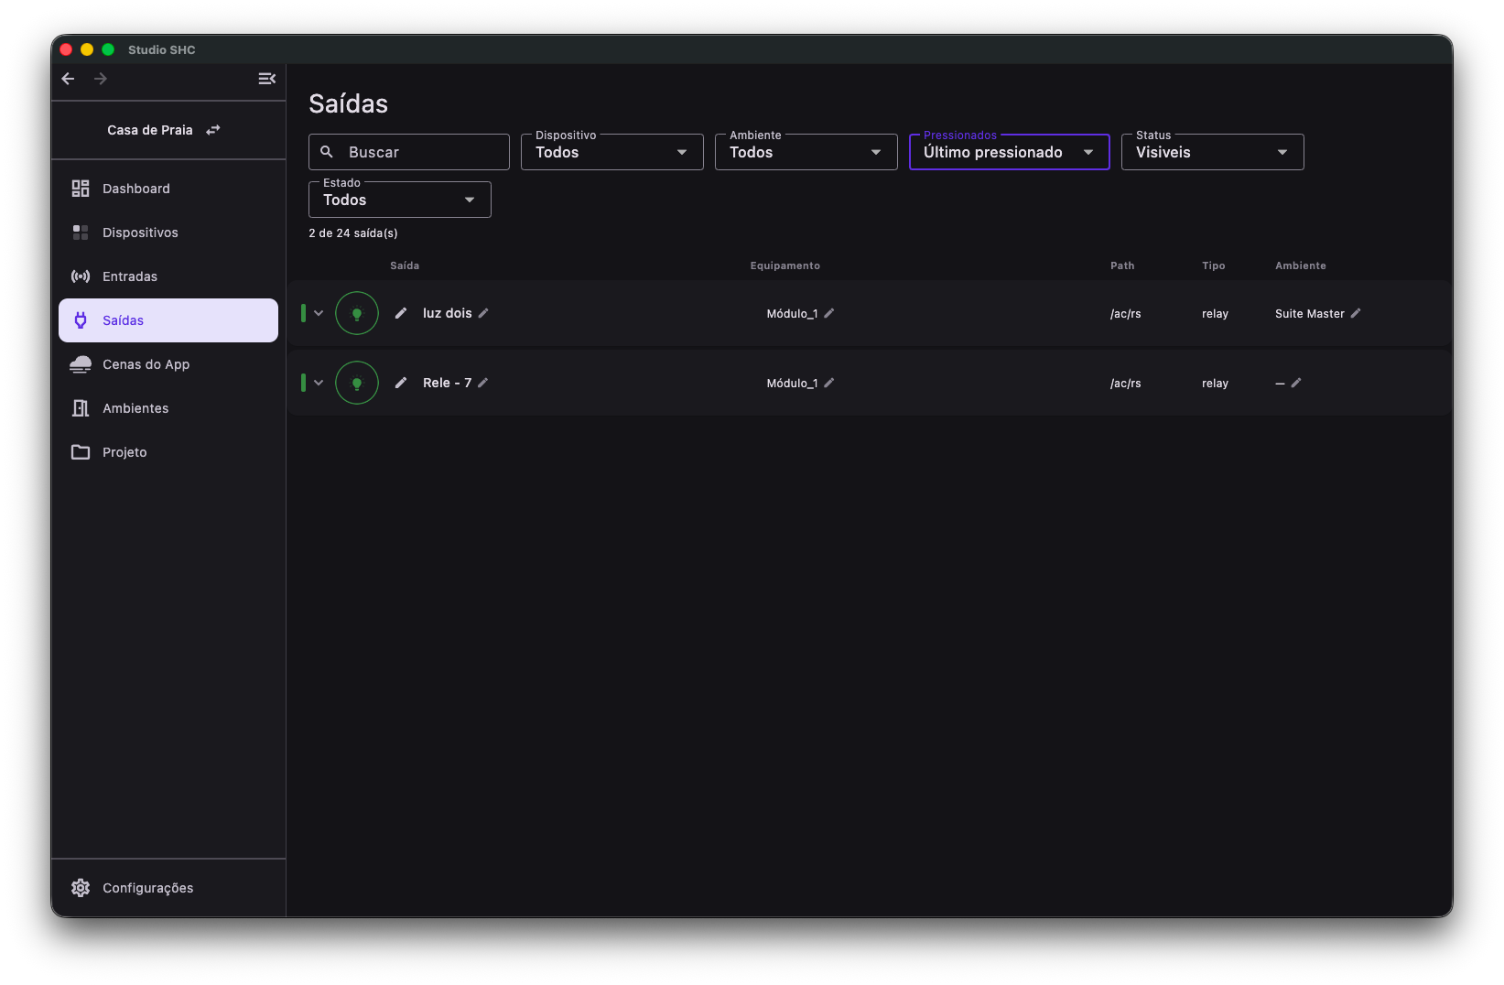Open Projeto in the sidebar
Image resolution: width=1504 pixels, height=985 pixels.
click(x=168, y=452)
